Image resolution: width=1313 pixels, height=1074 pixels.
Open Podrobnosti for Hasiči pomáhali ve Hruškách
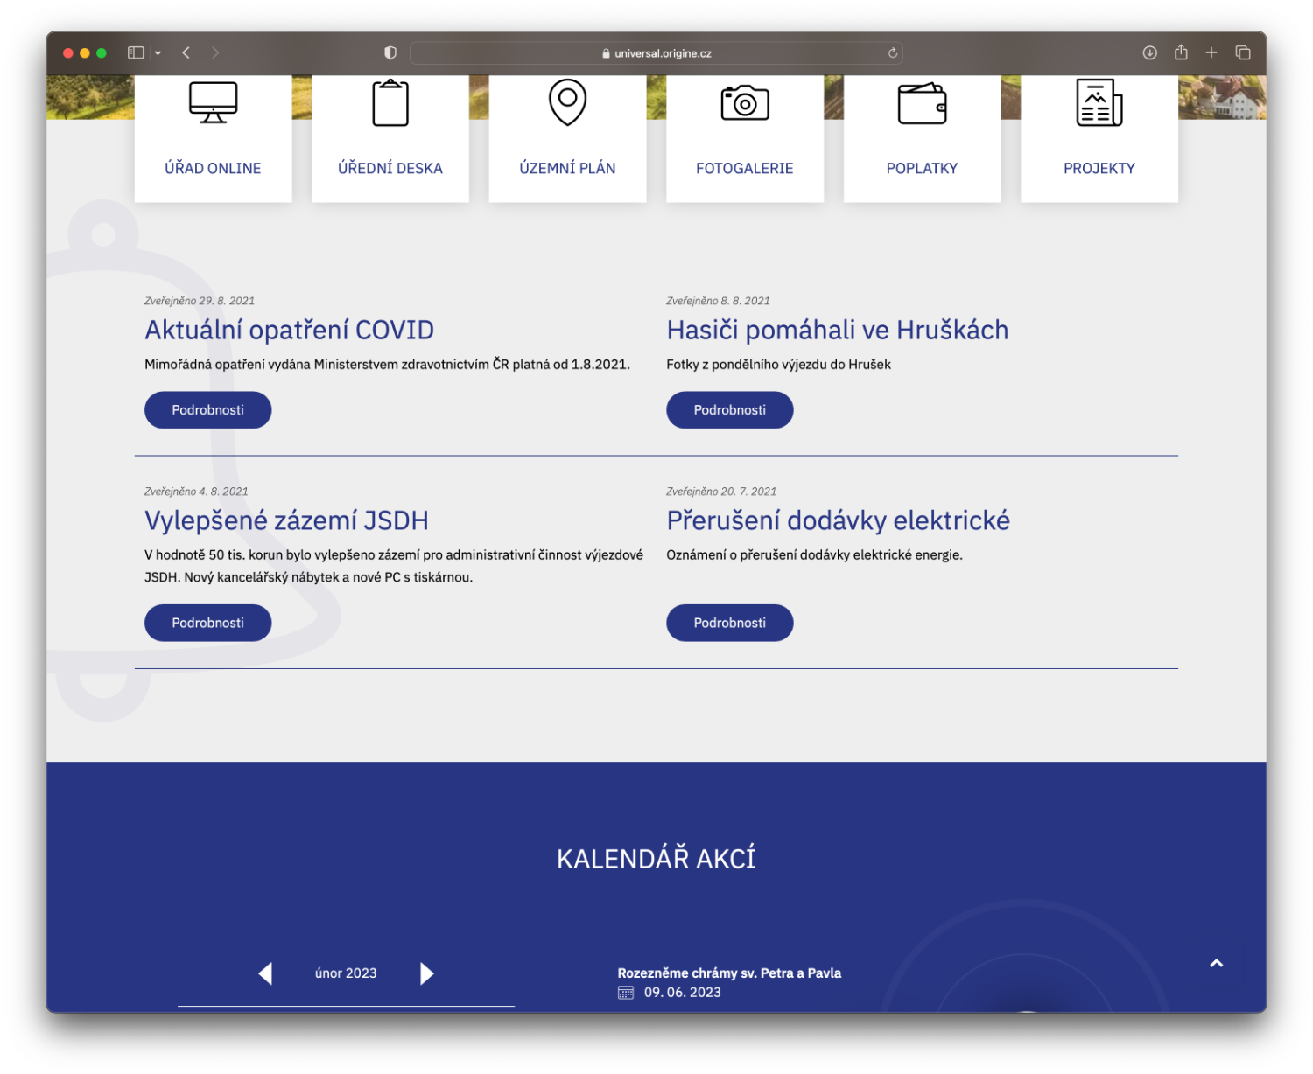click(729, 410)
